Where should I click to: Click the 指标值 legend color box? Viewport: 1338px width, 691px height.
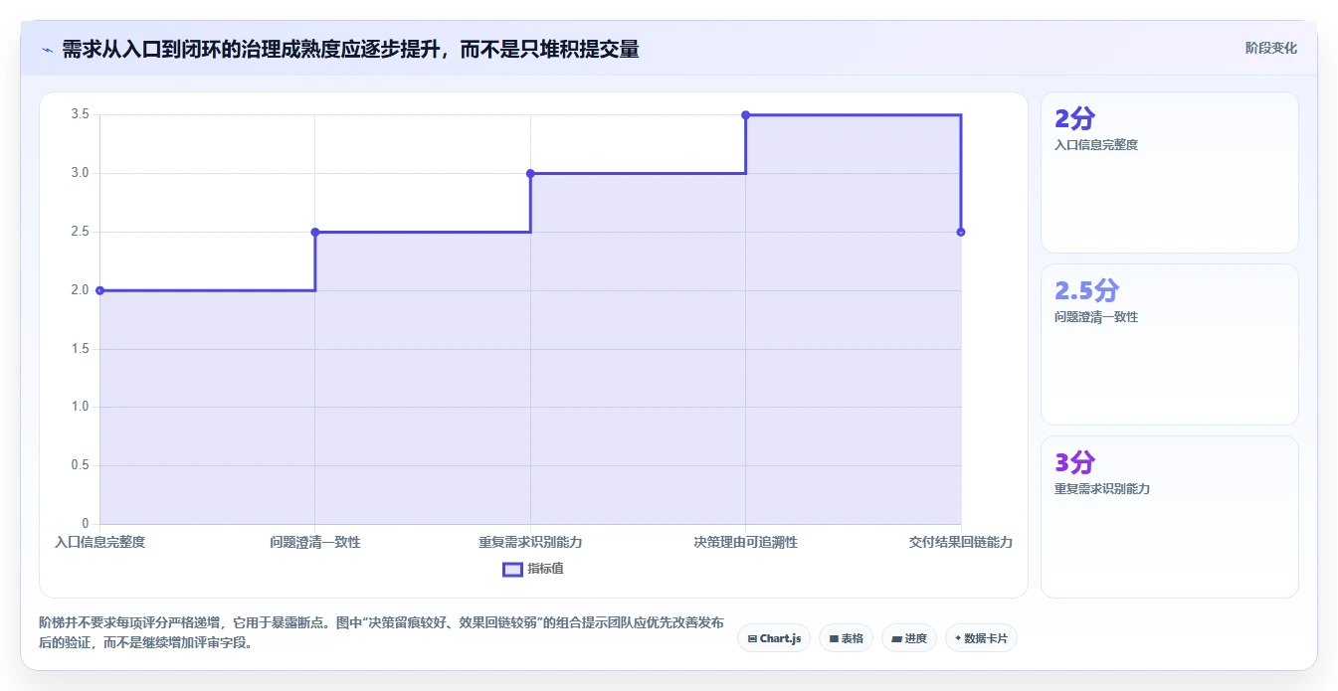click(x=512, y=569)
